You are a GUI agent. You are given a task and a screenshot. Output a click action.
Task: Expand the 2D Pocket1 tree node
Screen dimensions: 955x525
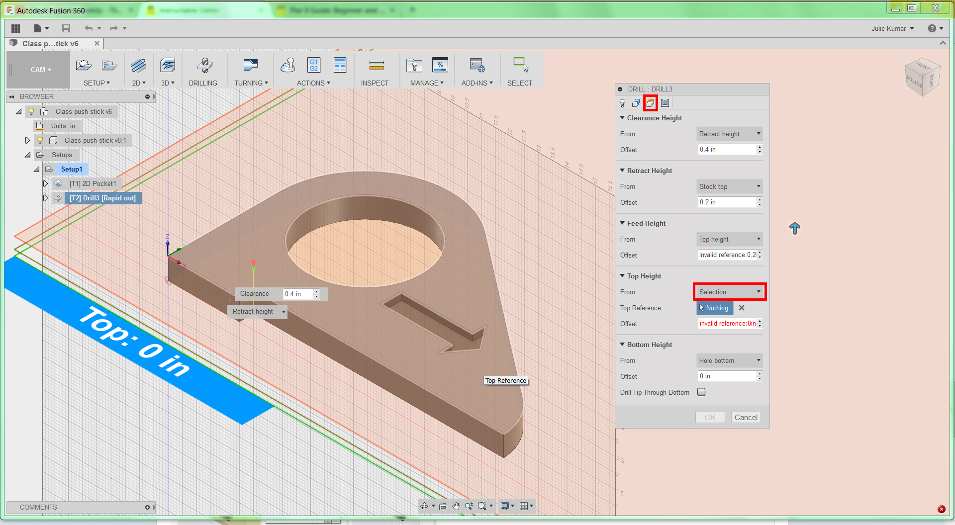pos(45,183)
